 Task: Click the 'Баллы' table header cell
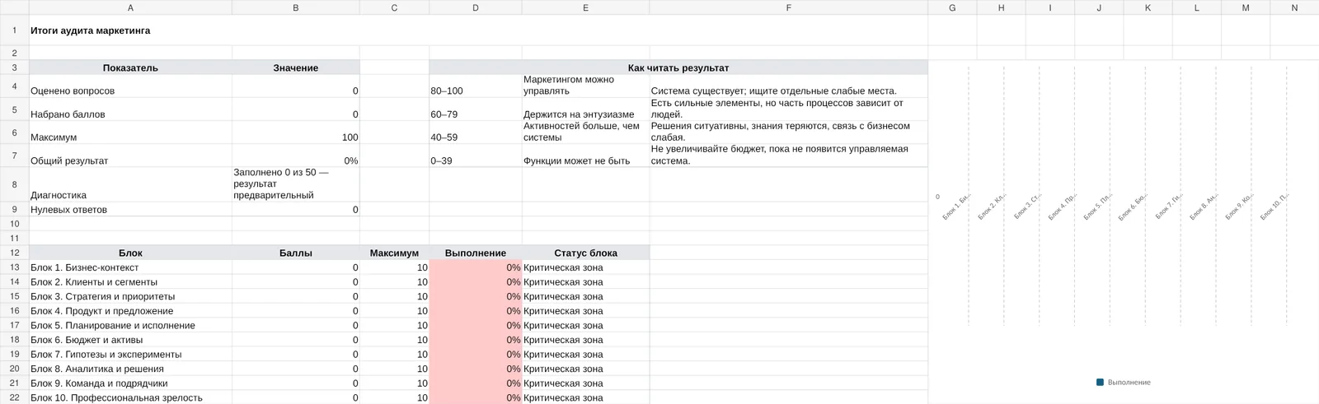pyautogui.click(x=296, y=253)
